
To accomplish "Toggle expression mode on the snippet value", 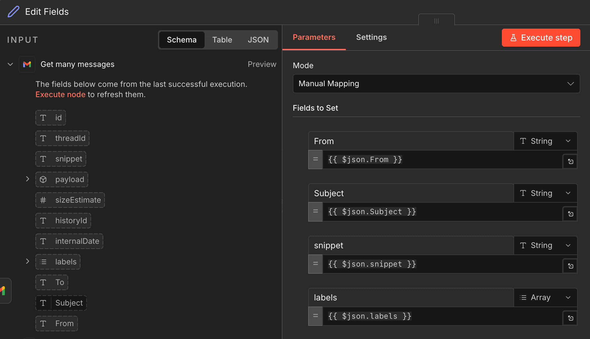I will click(x=315, y=264).
